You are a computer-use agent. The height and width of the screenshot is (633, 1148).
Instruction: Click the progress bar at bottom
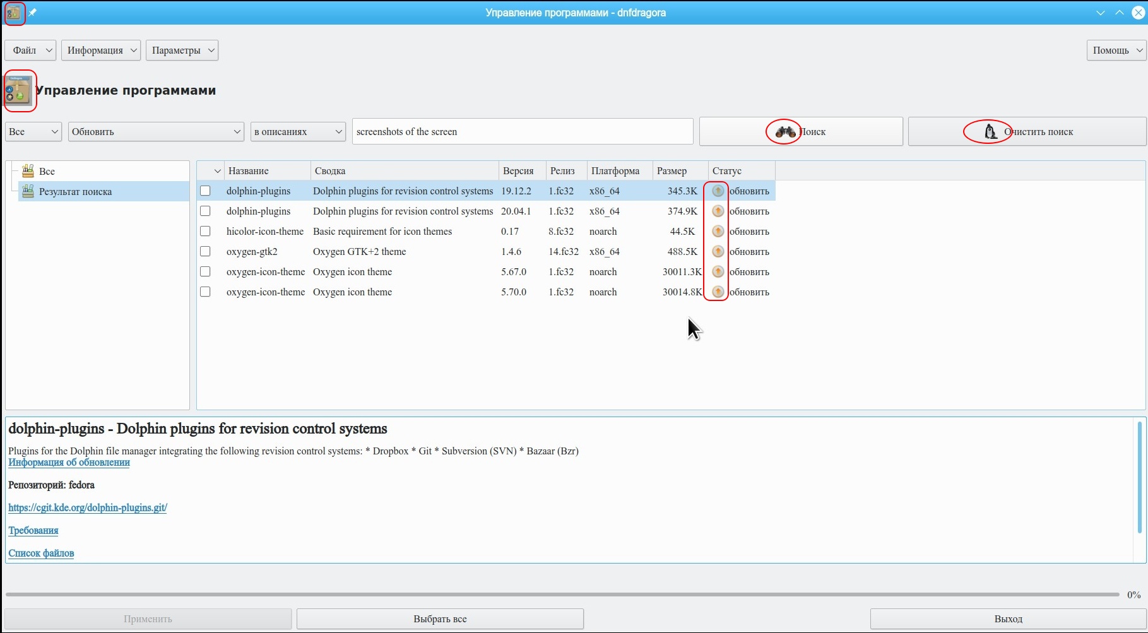tap(562, 595)
